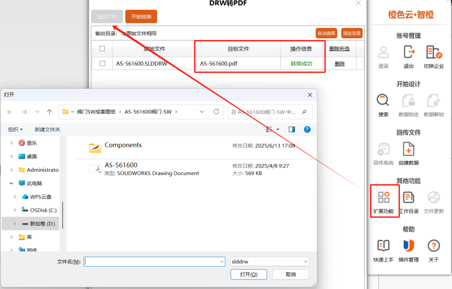
Task: Open 快速上手 guide icon
Action: point(384,246)
